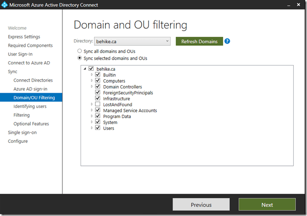The image size is (307, 216).
Task: Click the green Next button
Action: pyautogui.click(x=267, y=205)
